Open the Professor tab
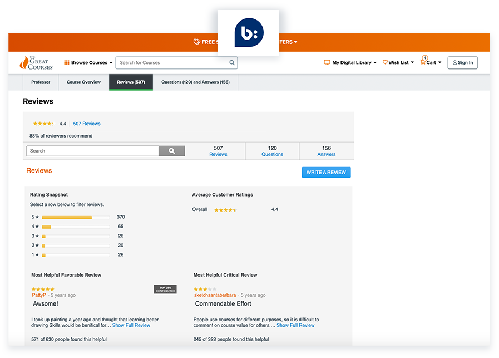The width and height of the screenshot is (499, 358). point(40,82)
